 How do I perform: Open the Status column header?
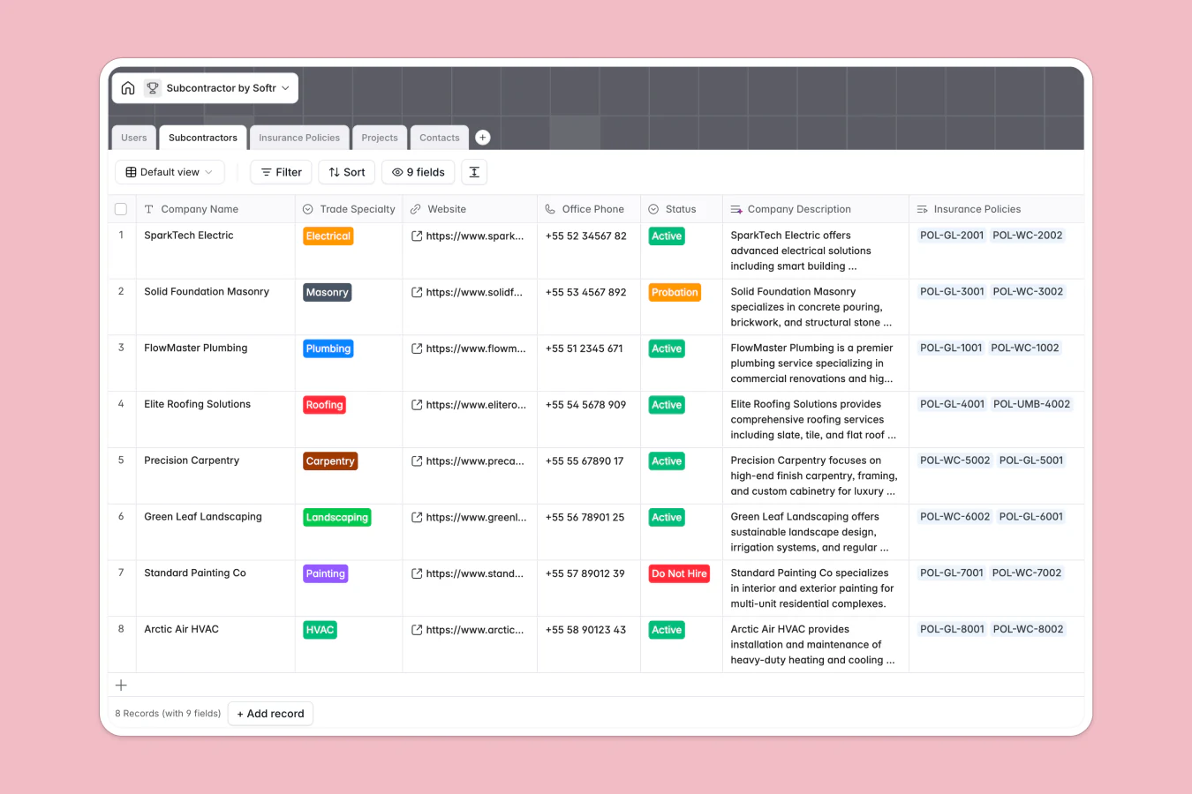pos(681,209)
